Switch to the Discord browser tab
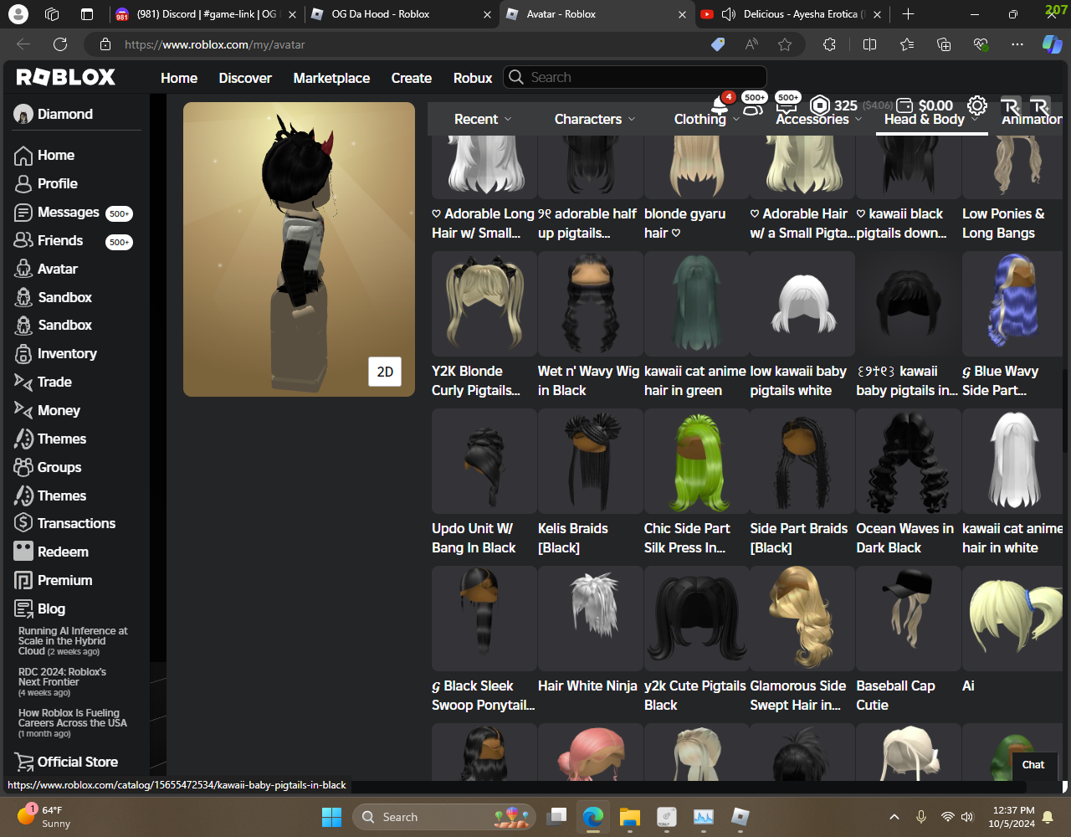 204,14
